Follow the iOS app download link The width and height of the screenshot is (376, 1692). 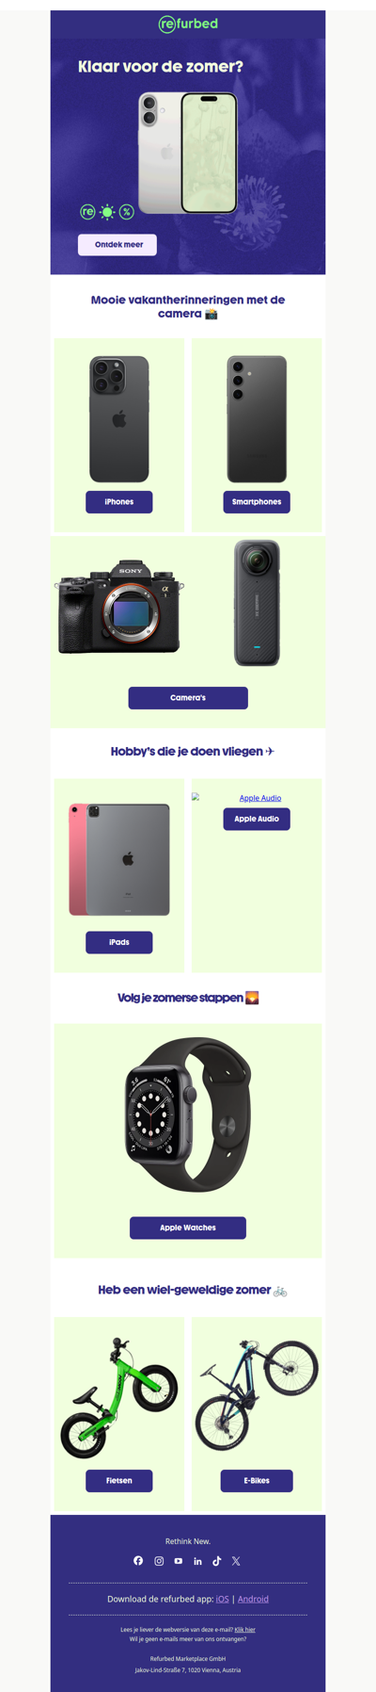coord(223,1599)
